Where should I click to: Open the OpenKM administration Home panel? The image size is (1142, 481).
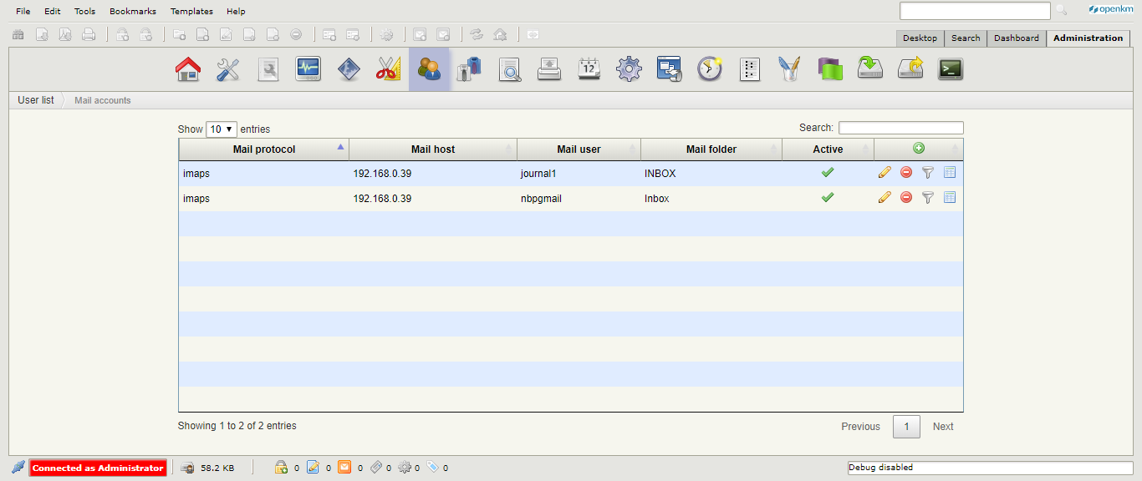click(188, 69)
